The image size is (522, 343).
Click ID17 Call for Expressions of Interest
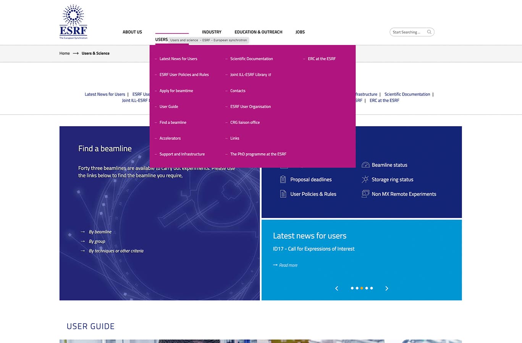[x=314, y=249]
